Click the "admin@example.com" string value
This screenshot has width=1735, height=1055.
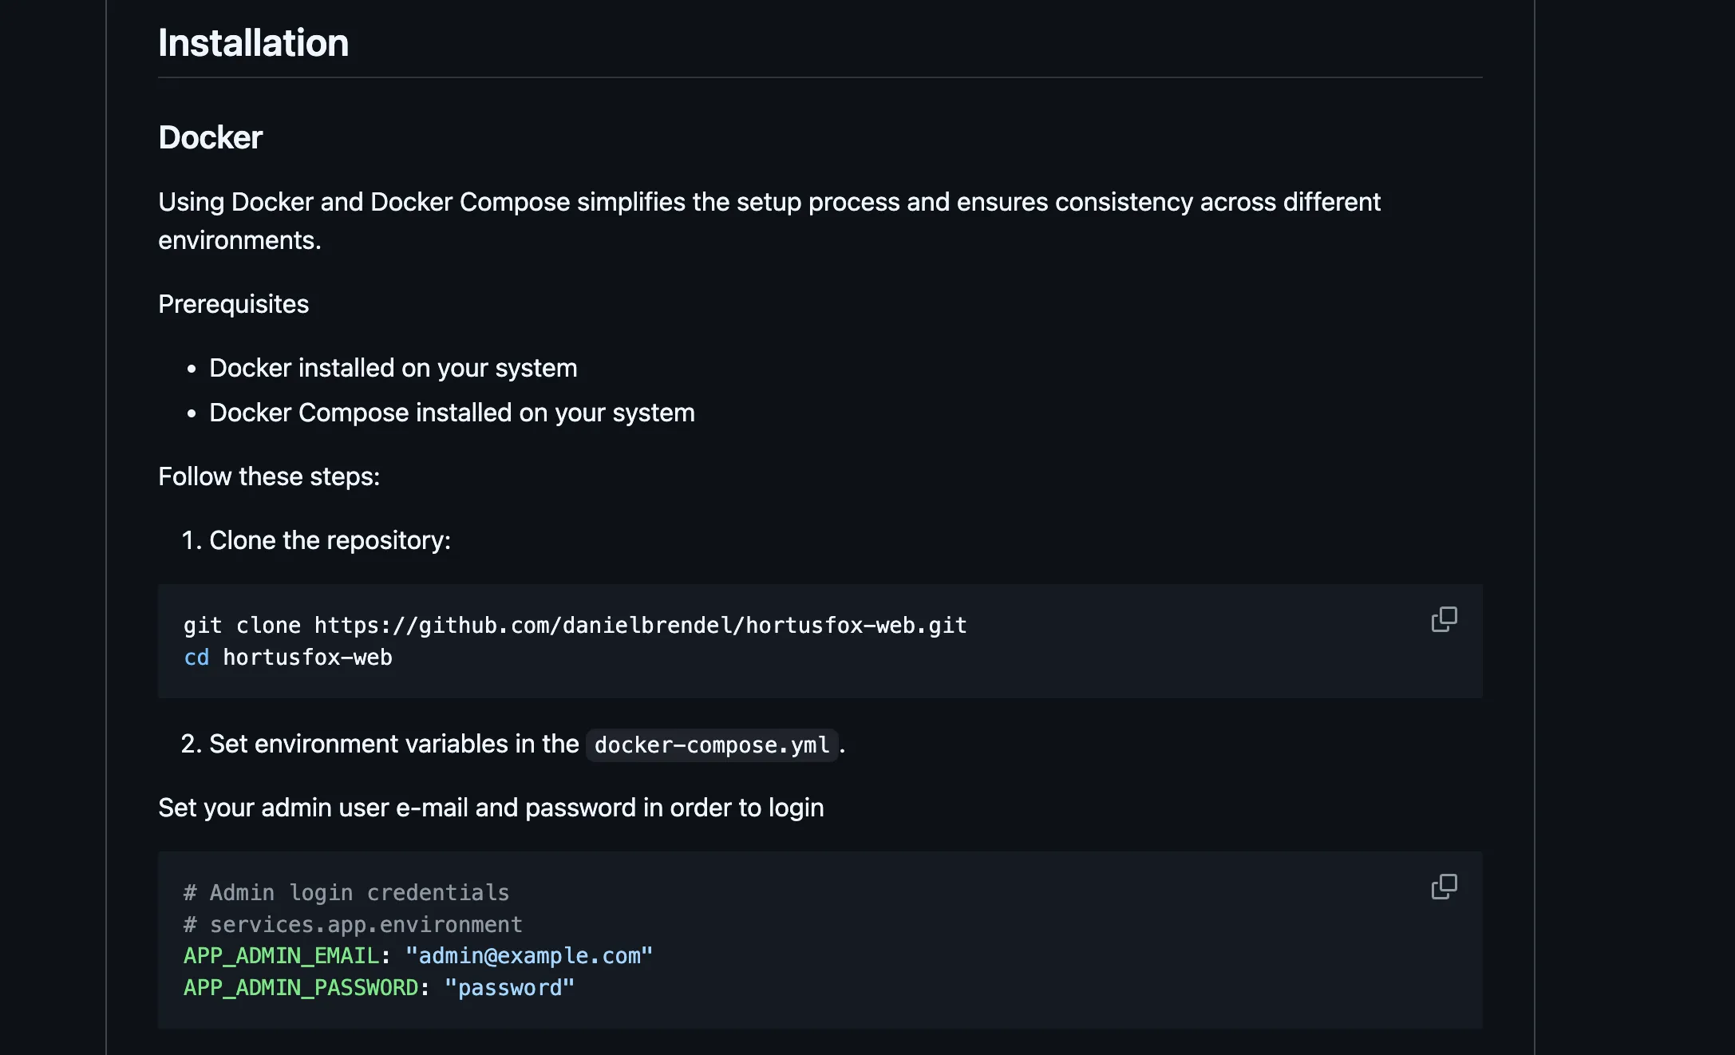pyautogui.click(x=528, y=956)
